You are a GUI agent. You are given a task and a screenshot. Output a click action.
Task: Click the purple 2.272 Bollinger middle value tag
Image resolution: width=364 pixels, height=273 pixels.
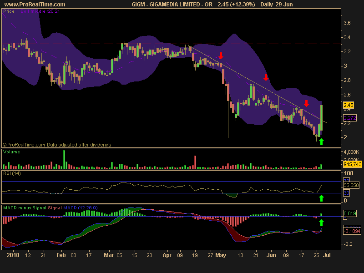click(350, 118)
